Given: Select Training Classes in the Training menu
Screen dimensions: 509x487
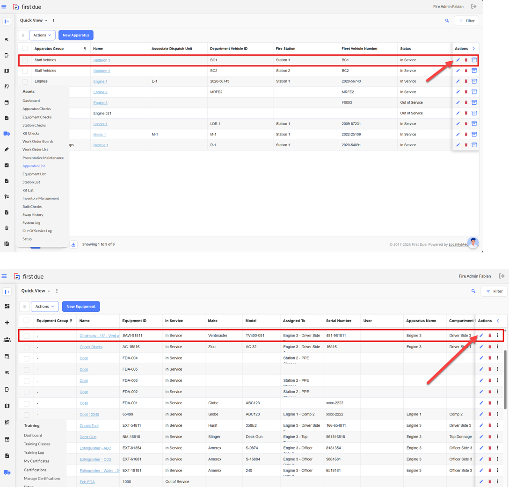Looking at the screenshot, I should [37, 444].
